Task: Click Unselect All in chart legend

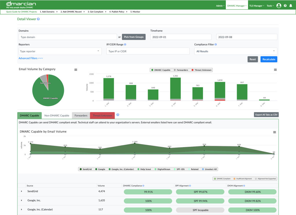Action: click(209, 169)
